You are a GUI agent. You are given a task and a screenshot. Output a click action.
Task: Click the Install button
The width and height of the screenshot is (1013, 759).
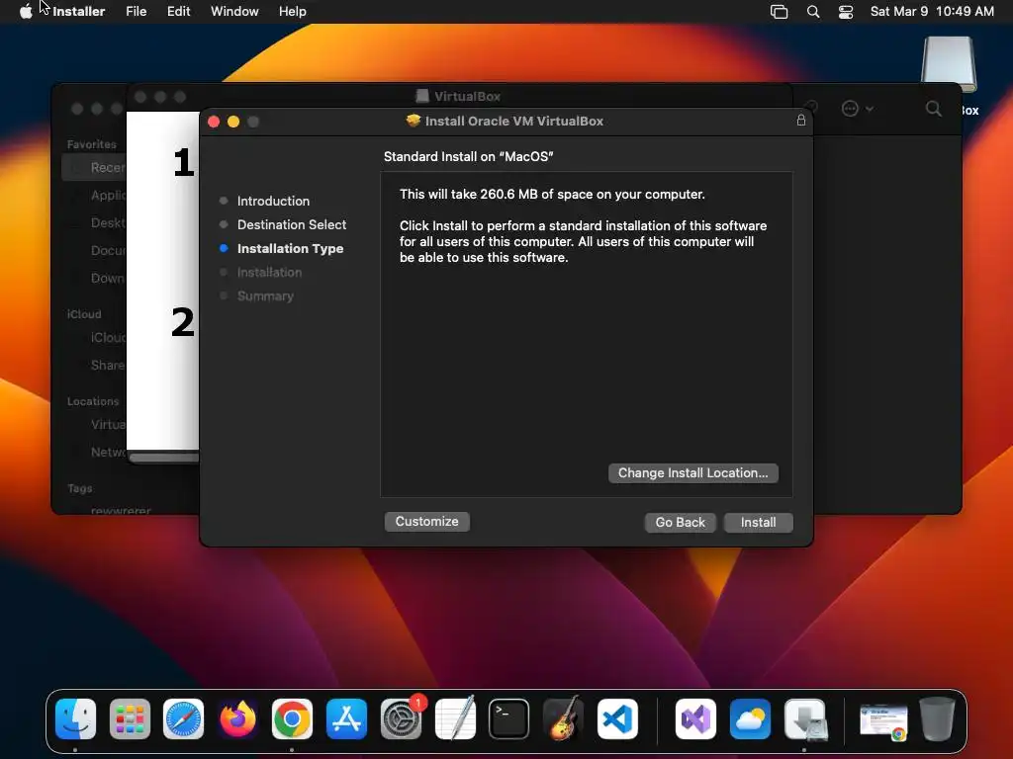(x=758, y=522)
